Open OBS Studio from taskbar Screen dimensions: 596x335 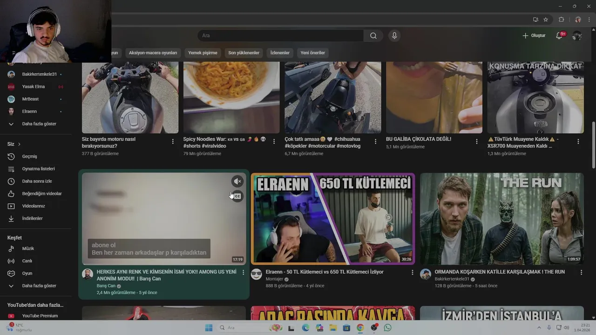coord(374,328)
